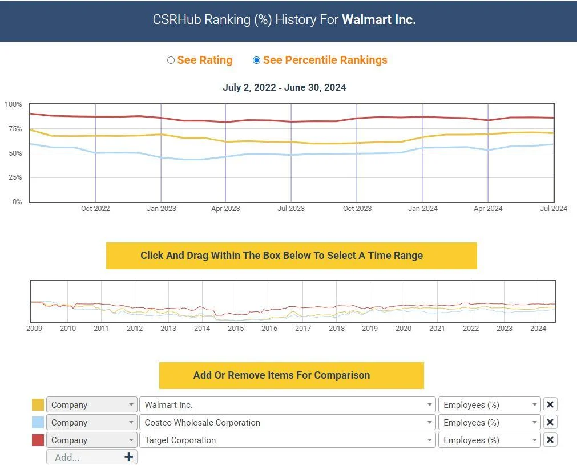The height and width of the screenshot is (474, 577).
Task: Open Company type dropdown in Walmart row
Action: click(x=91, y=404)
